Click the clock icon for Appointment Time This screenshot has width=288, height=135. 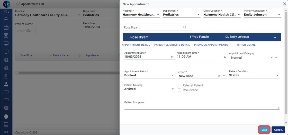225,57
